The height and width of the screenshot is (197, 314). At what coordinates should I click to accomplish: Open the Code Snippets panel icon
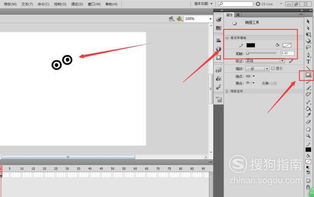(218, 70)
